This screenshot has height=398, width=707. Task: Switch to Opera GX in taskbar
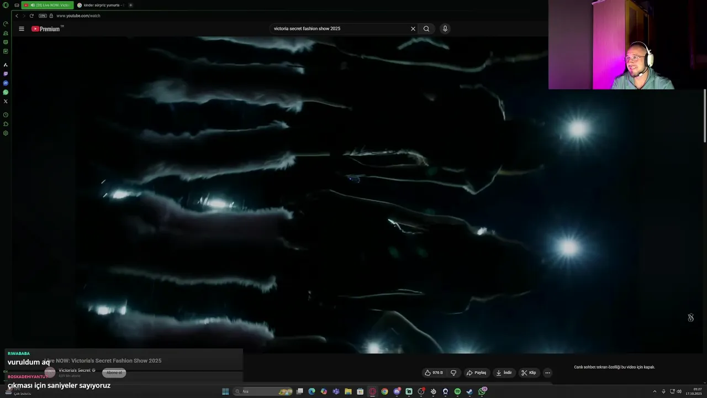(x=372, y=391)
